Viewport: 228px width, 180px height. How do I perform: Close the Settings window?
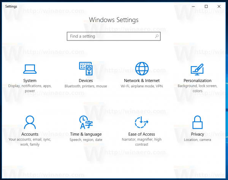[x=219, y=6]
